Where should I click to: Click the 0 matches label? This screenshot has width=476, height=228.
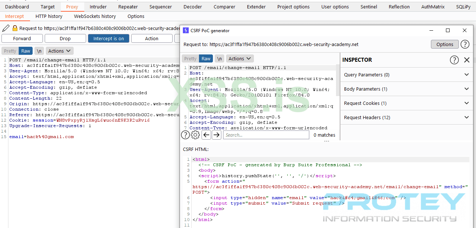(324, 135)
